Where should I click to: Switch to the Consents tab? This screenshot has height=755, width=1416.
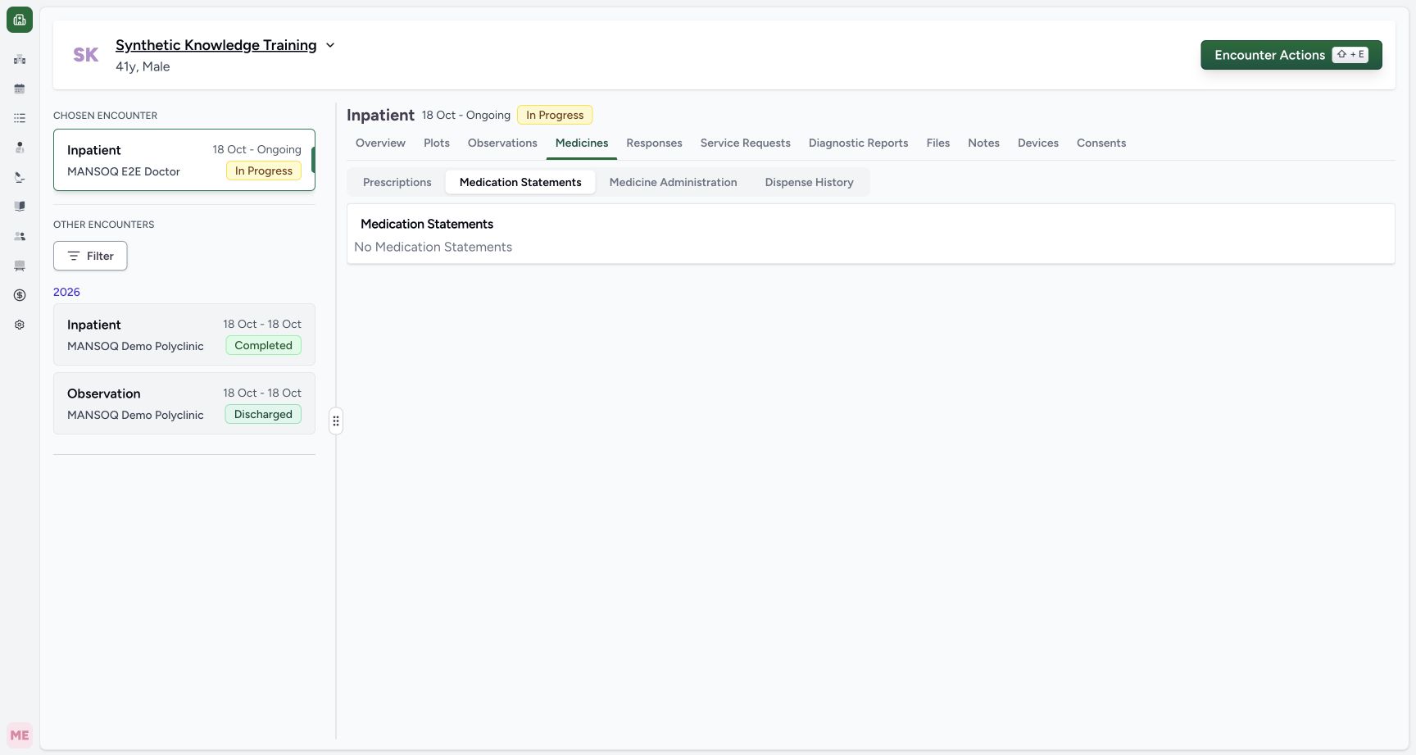click(1101, 143)
